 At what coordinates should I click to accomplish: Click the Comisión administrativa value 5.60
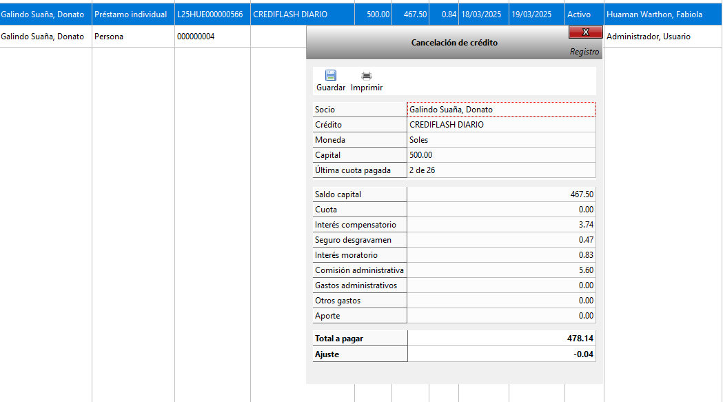tap(500, 270)
